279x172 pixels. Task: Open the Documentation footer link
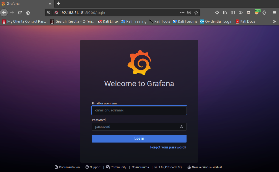click(x=67, y=167)
